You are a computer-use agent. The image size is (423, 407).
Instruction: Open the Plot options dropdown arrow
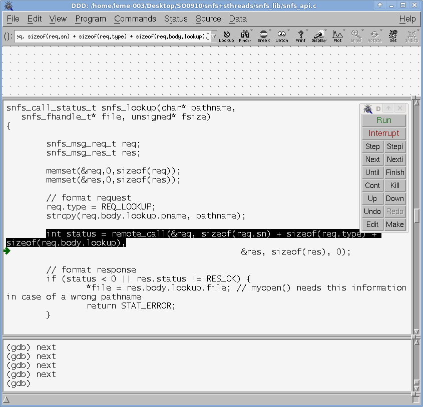click(344, 30)
